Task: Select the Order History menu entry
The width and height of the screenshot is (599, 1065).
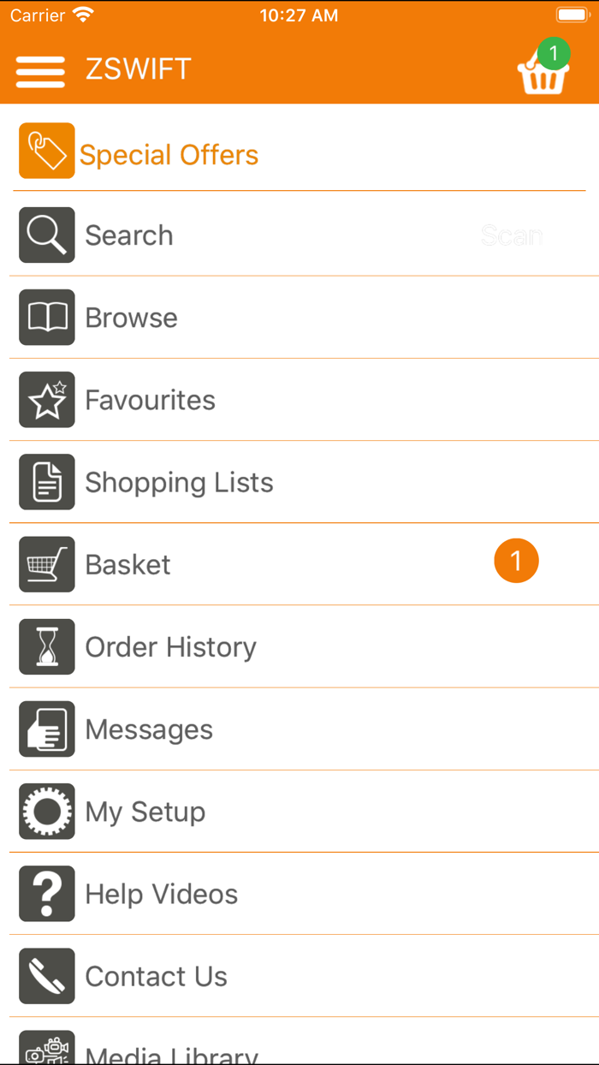Action: point(170,647)
